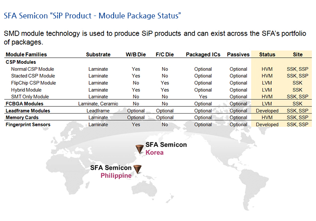Screen dimensions: 316x221
Task: Select the FlipChip CSP Module row label
Action: pos(33,83)
